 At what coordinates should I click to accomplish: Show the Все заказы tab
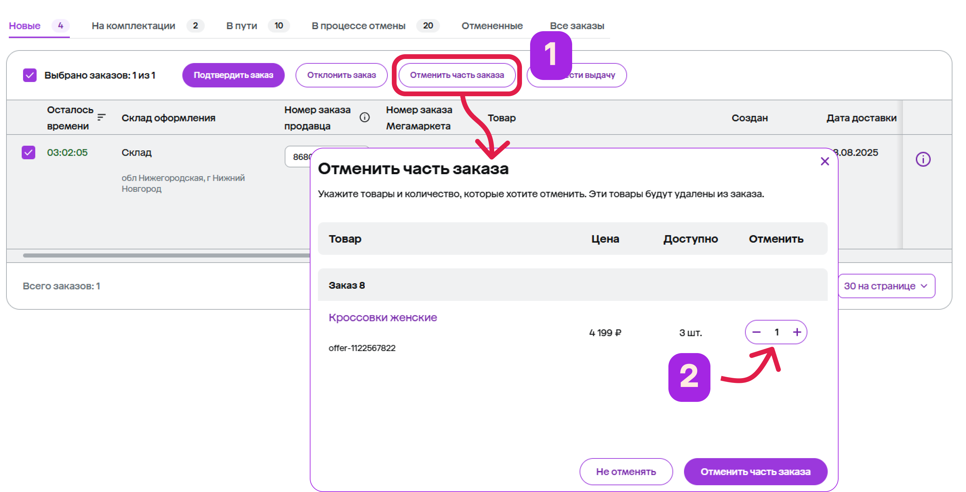click(x=577, y=25)
